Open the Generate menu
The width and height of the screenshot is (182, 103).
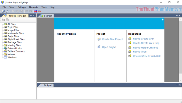[x=34, y=7]
